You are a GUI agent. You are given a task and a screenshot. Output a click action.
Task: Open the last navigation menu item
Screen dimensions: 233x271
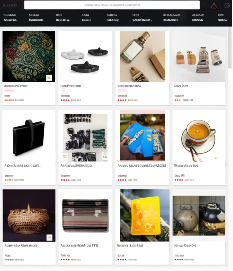coord(222,18)
